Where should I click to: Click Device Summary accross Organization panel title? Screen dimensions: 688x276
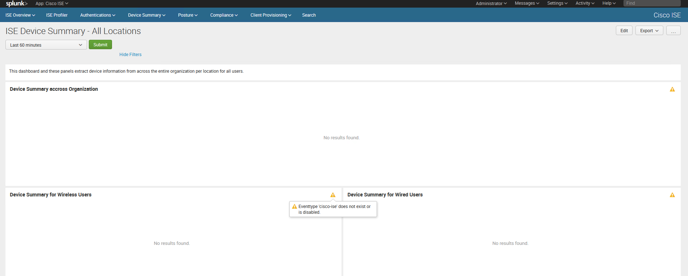click(x=54, y=89)
